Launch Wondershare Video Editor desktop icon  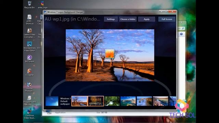[29, 46]
